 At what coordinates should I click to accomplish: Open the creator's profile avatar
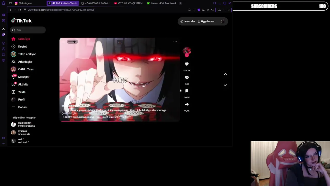click(187, 51)
